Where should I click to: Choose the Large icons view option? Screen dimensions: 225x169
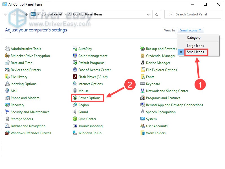tap(195, 46)
